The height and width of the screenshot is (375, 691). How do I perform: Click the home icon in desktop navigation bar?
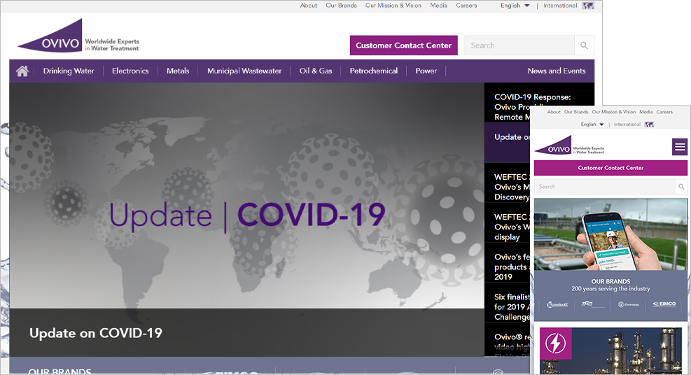pyautogui.click(x=22, y=71)
